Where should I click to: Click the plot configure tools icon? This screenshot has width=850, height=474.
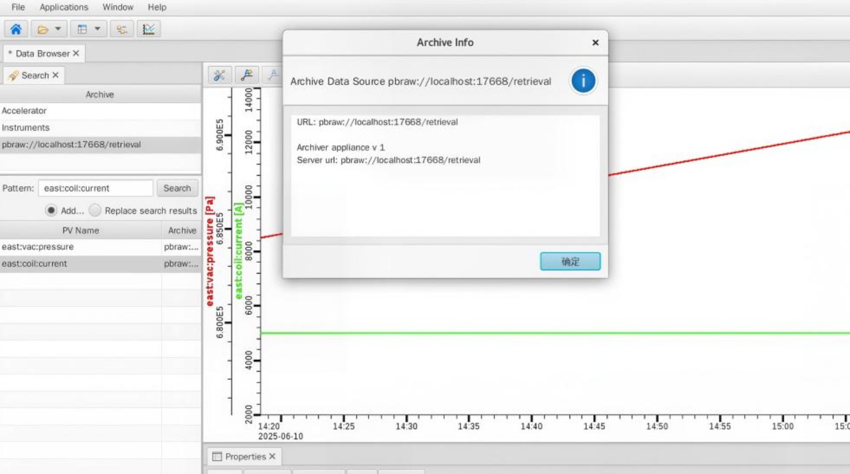click(x=219, y=75)
